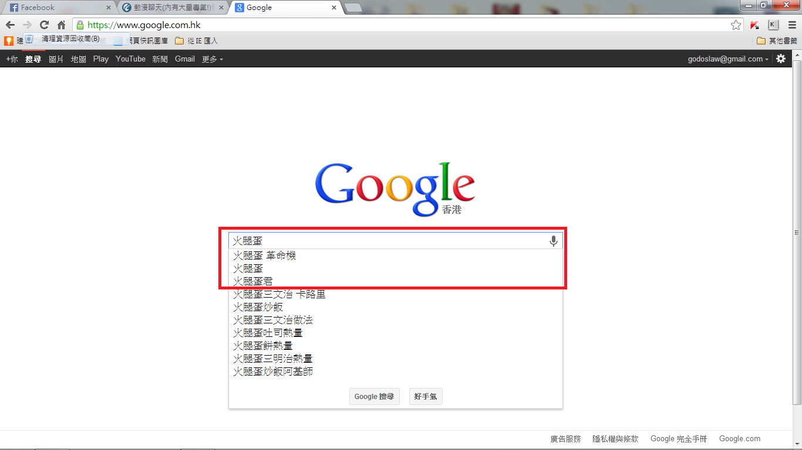Expand the godoslaw@gmail.com account dropdown
802x450 pixels.
(x=728, y=59)
